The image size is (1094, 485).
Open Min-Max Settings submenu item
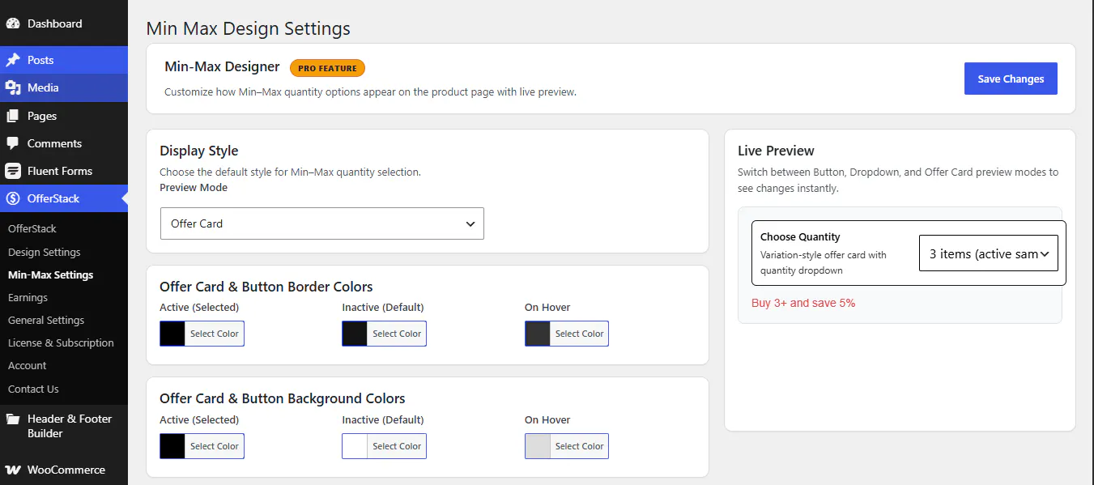pos(50,274)
